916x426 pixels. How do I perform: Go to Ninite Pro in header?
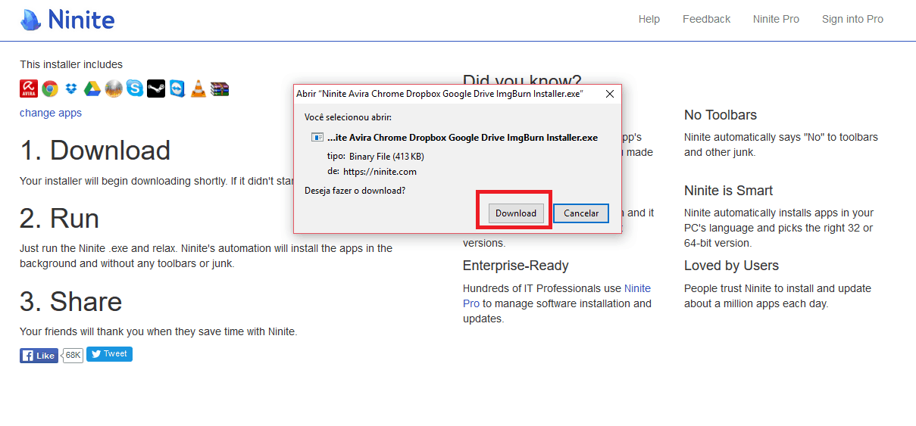click(x=776, y=19)
